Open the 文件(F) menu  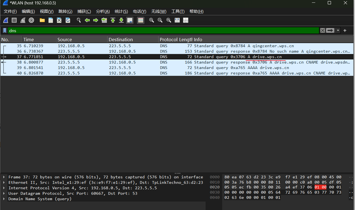click(x=10, y=11)
